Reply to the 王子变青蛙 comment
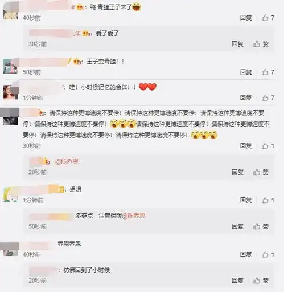284x292 pixels. tap(246, 72)
